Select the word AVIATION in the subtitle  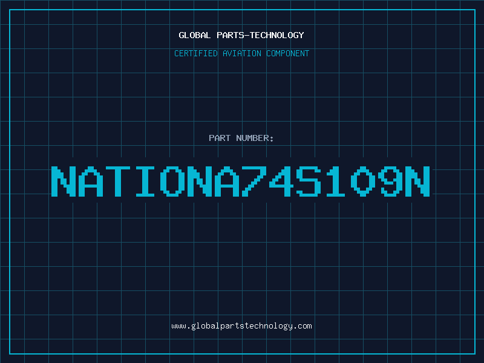(241, 53)
